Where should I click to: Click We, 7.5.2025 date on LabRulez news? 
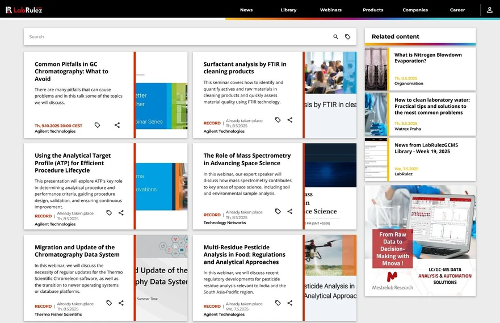coord(406,169)
